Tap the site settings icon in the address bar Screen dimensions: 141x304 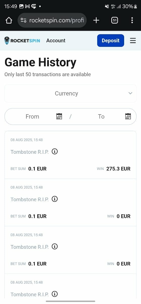tap(23, 21)
